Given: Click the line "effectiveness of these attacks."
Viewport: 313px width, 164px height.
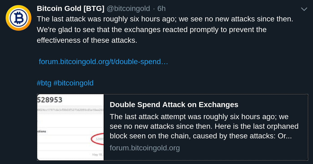Looking at the screenshot, I should [x=87, y=40].
